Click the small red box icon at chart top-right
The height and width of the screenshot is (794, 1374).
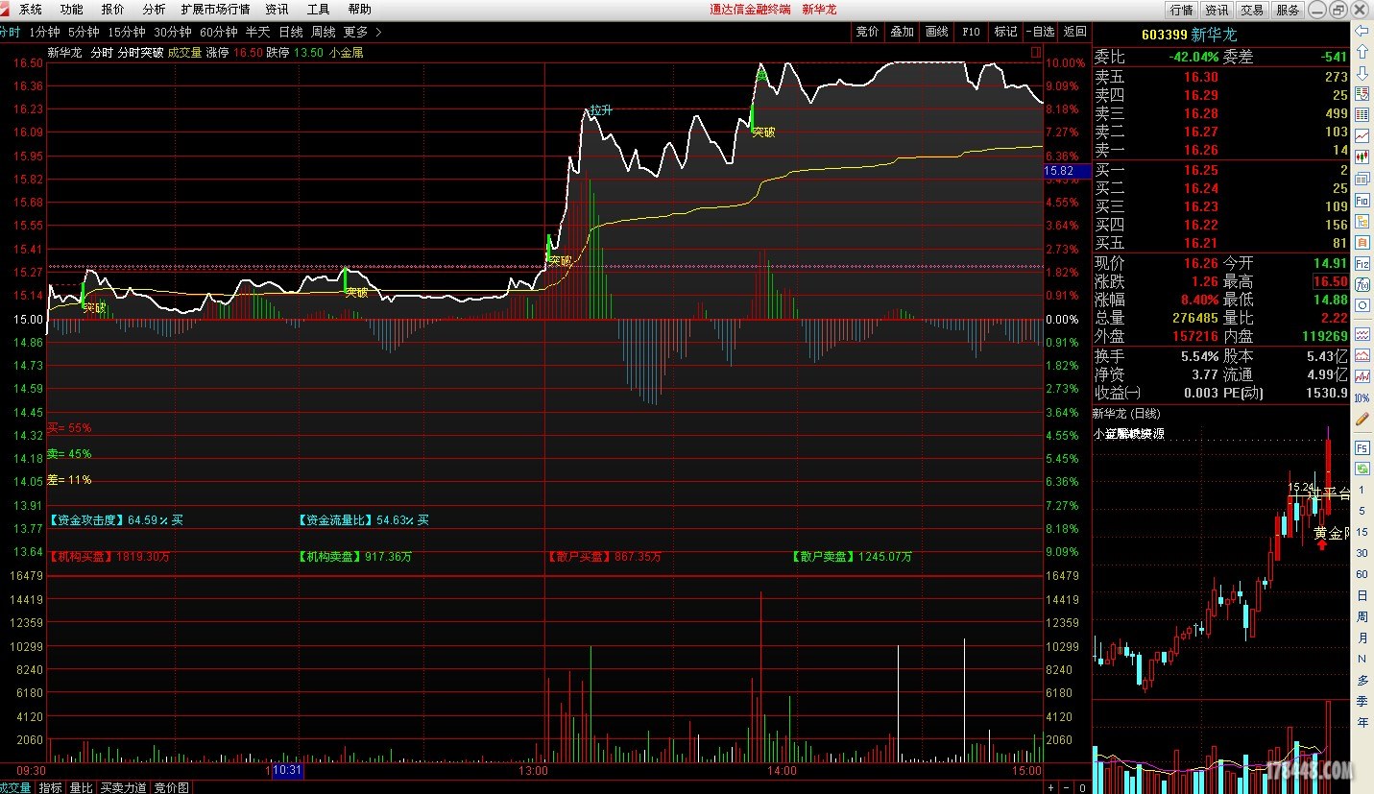1035,52
